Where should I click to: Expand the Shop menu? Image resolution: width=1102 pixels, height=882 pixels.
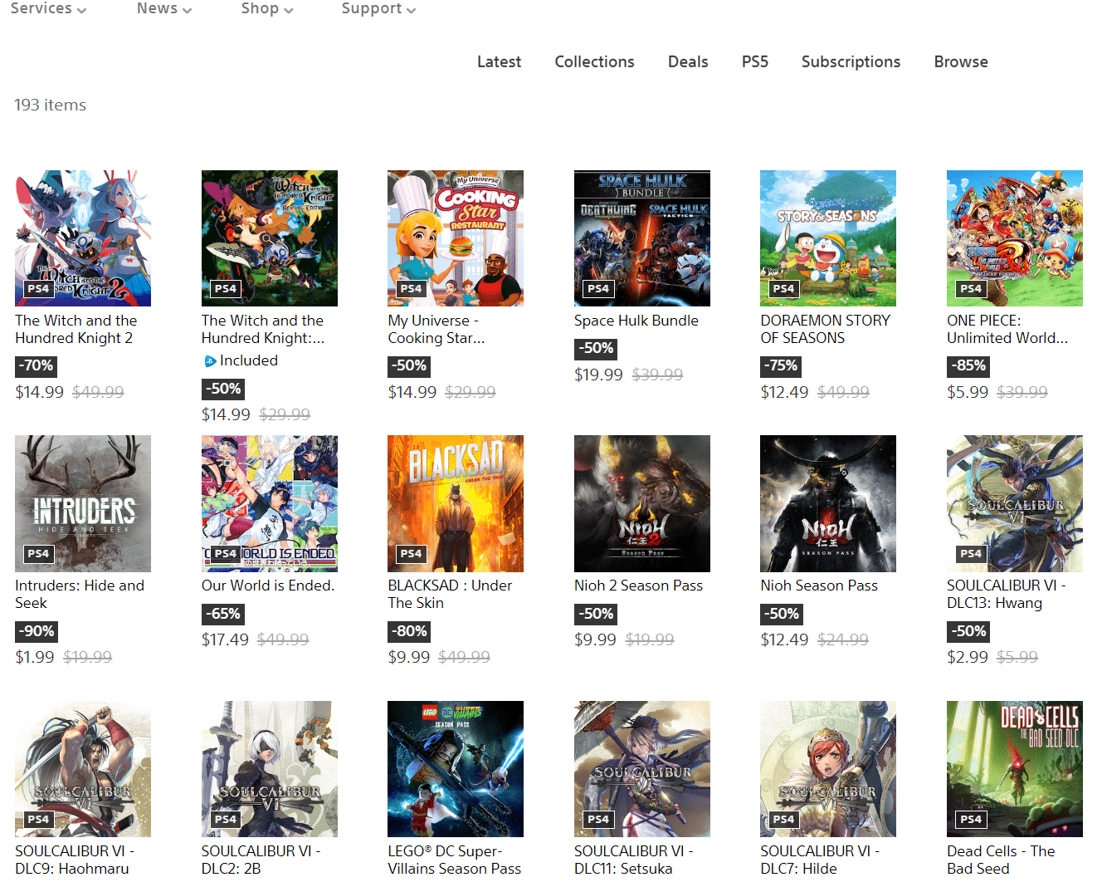266,8
